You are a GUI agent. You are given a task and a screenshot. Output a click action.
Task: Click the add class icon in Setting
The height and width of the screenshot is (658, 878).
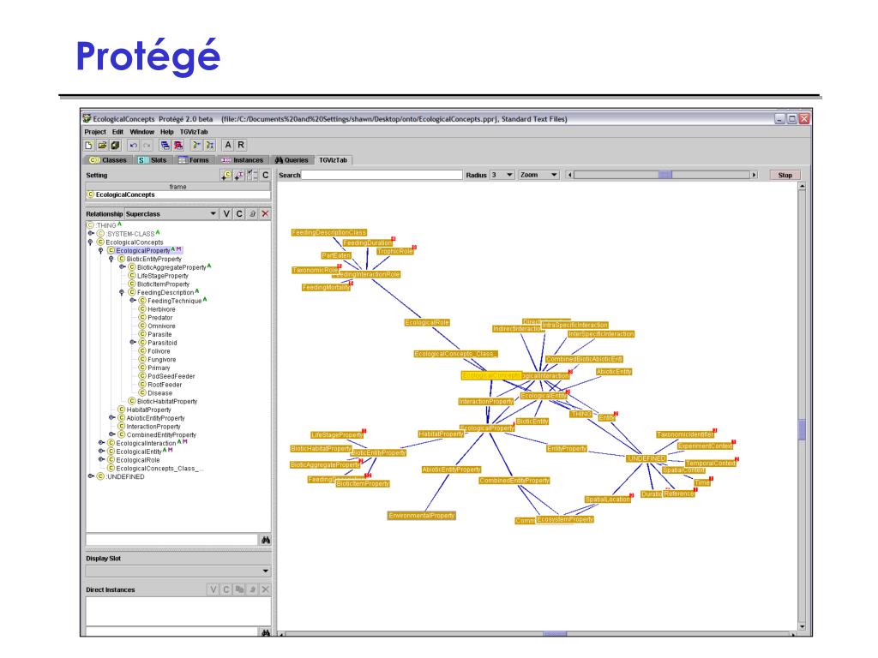point(226,175)
